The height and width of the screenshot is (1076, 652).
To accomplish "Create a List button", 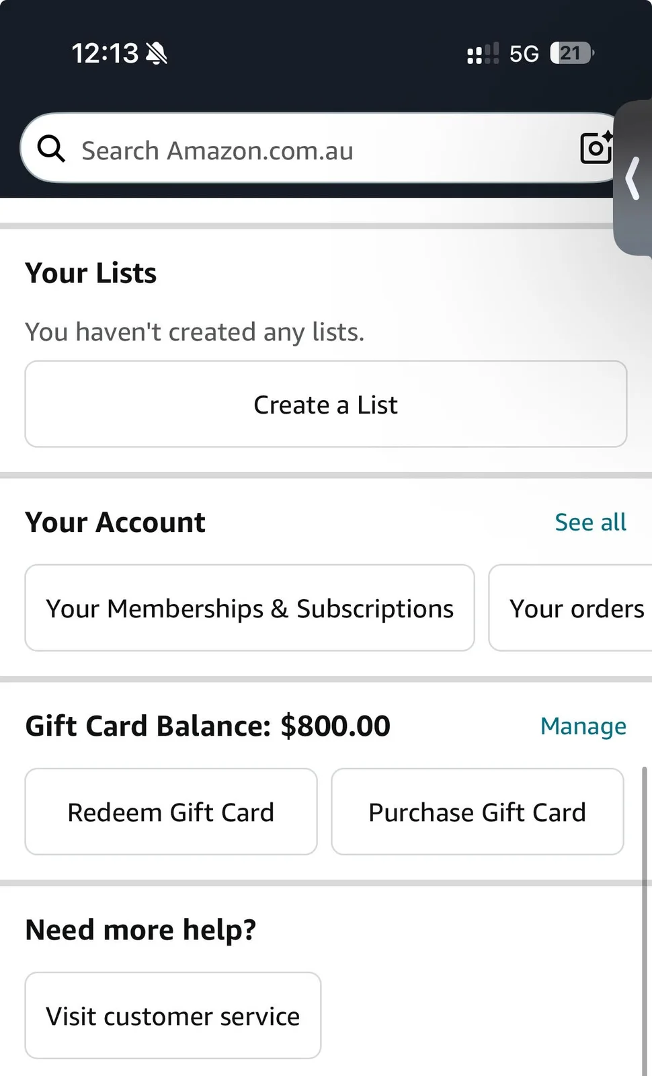I will coord(326,404).
